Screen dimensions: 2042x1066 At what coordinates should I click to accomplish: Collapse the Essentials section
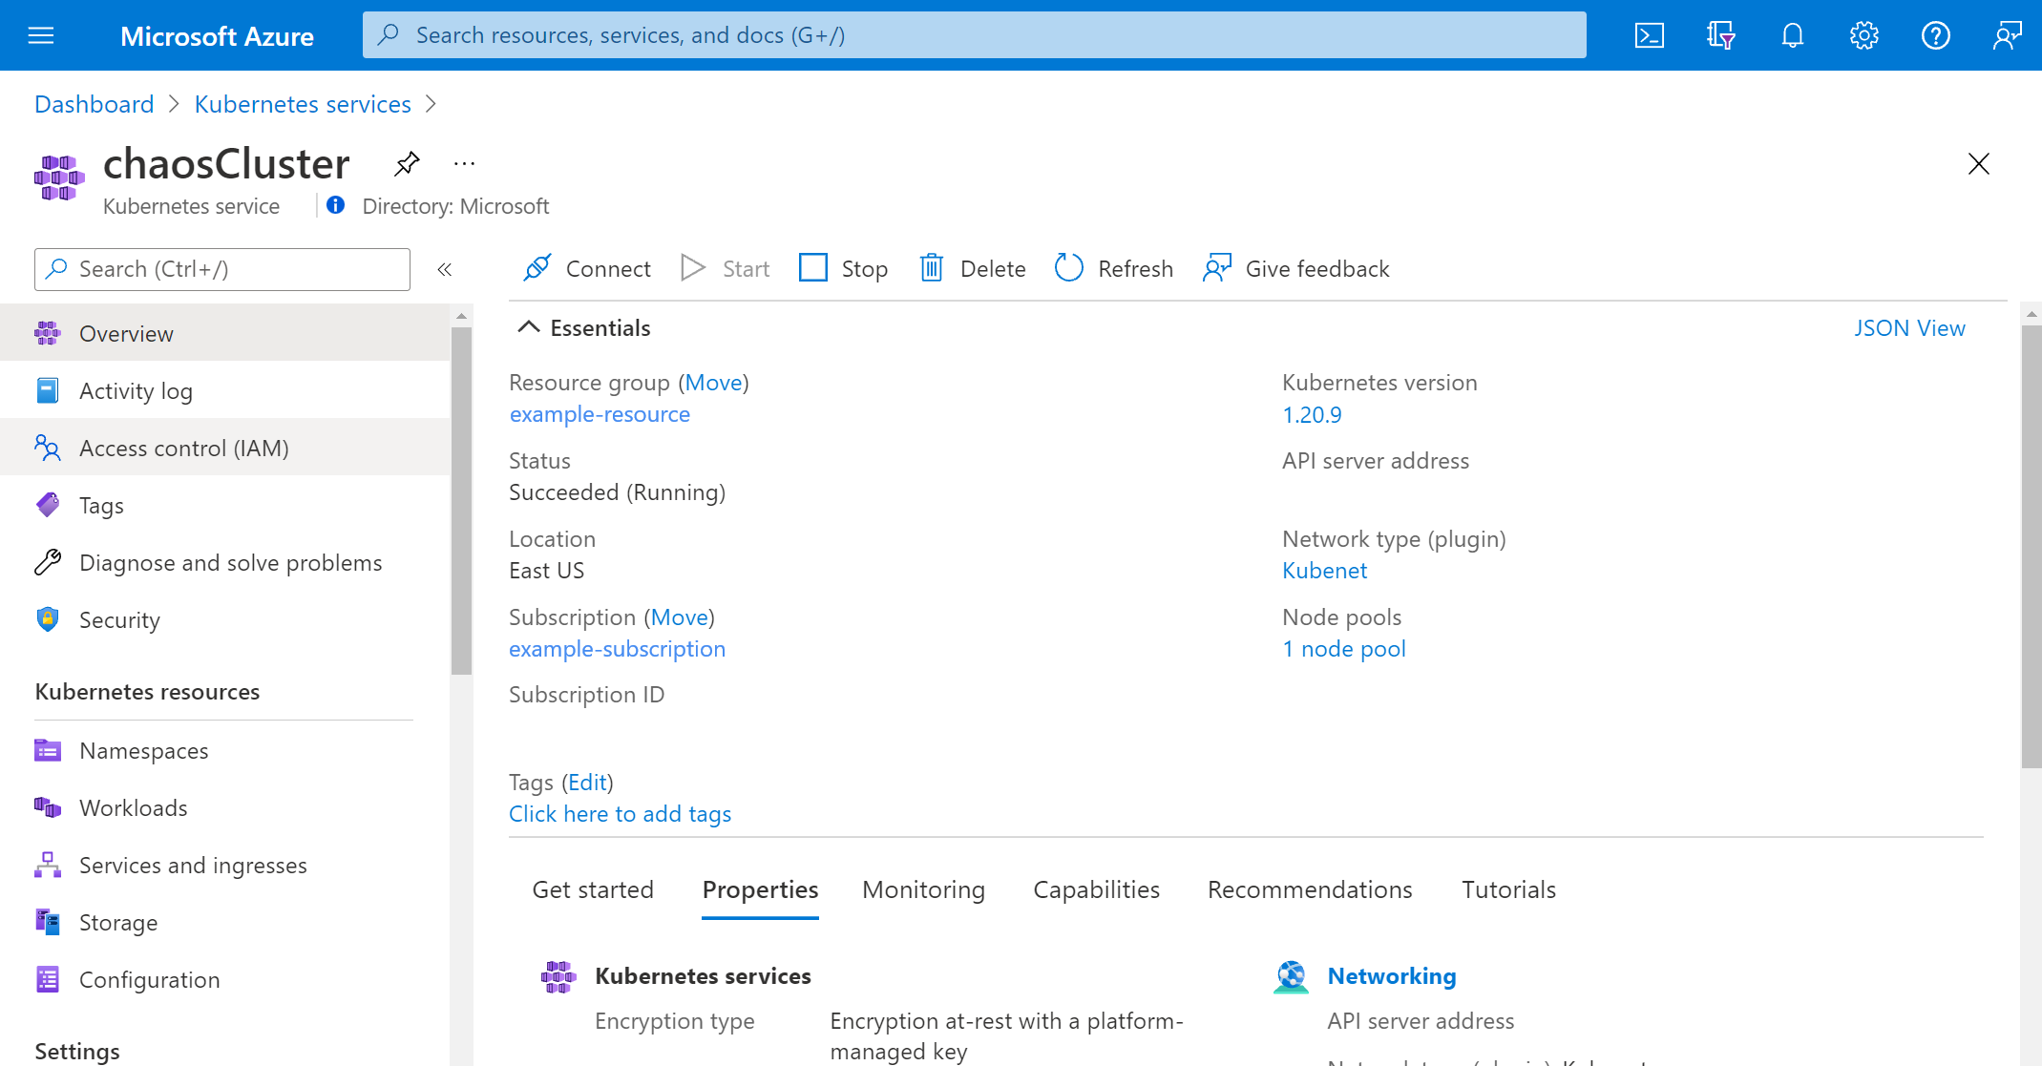531,326
